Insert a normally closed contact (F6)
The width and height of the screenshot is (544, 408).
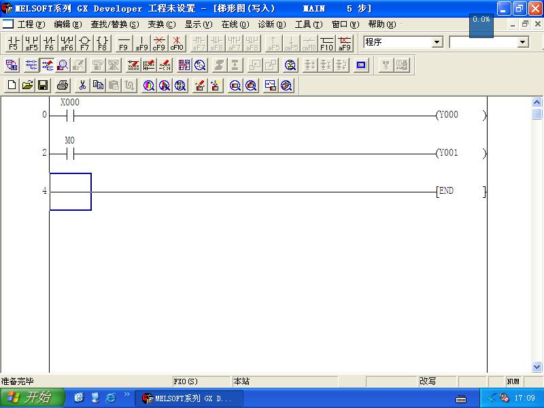49,44
